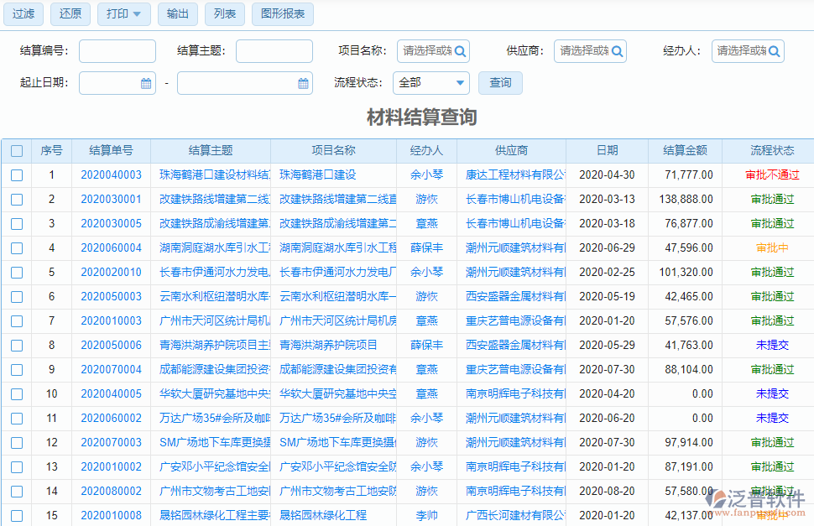814x526 pixels.
Task: Click the 输出 export button
Action: click(178, 13)
